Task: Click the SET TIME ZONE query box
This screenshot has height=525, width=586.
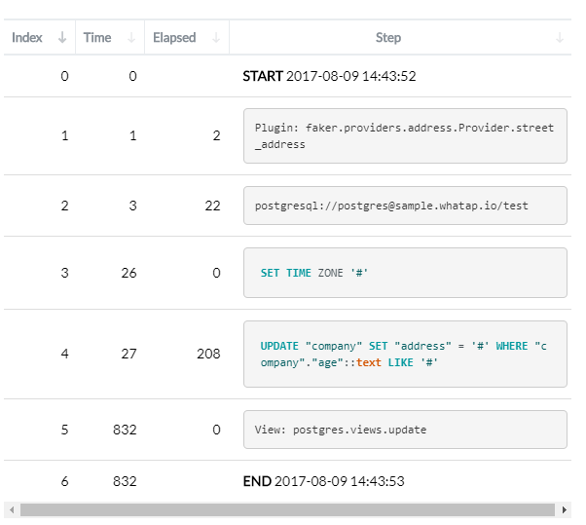Action: click(x=405, y=273)
